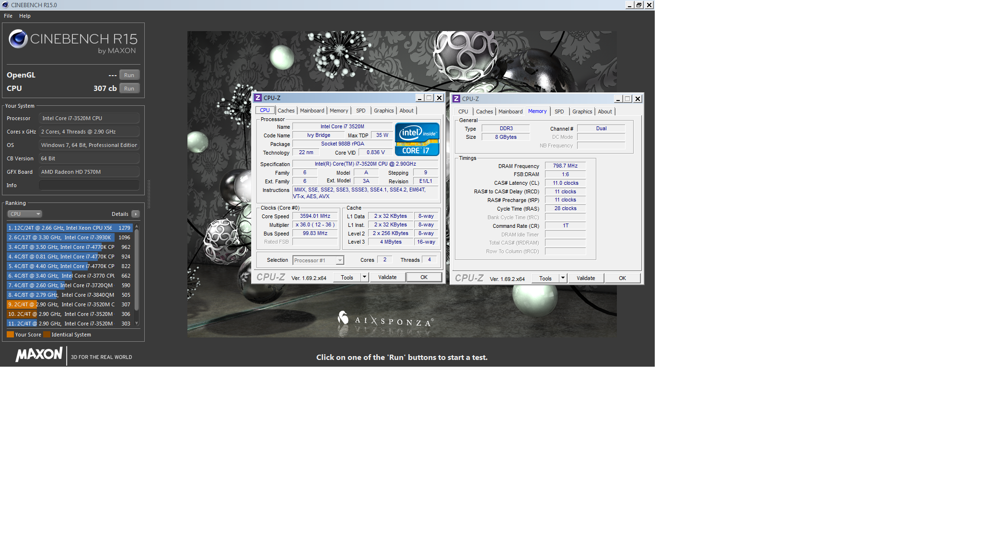Open Tools dropdown arrow in right CPU-Z
The height and width of the screenshot is (560, 997).
point(563,278)
